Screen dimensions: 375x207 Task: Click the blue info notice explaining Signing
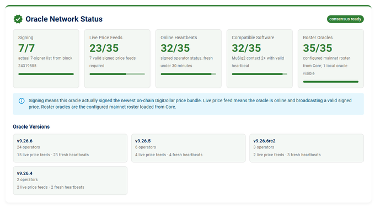pos(188,104)
